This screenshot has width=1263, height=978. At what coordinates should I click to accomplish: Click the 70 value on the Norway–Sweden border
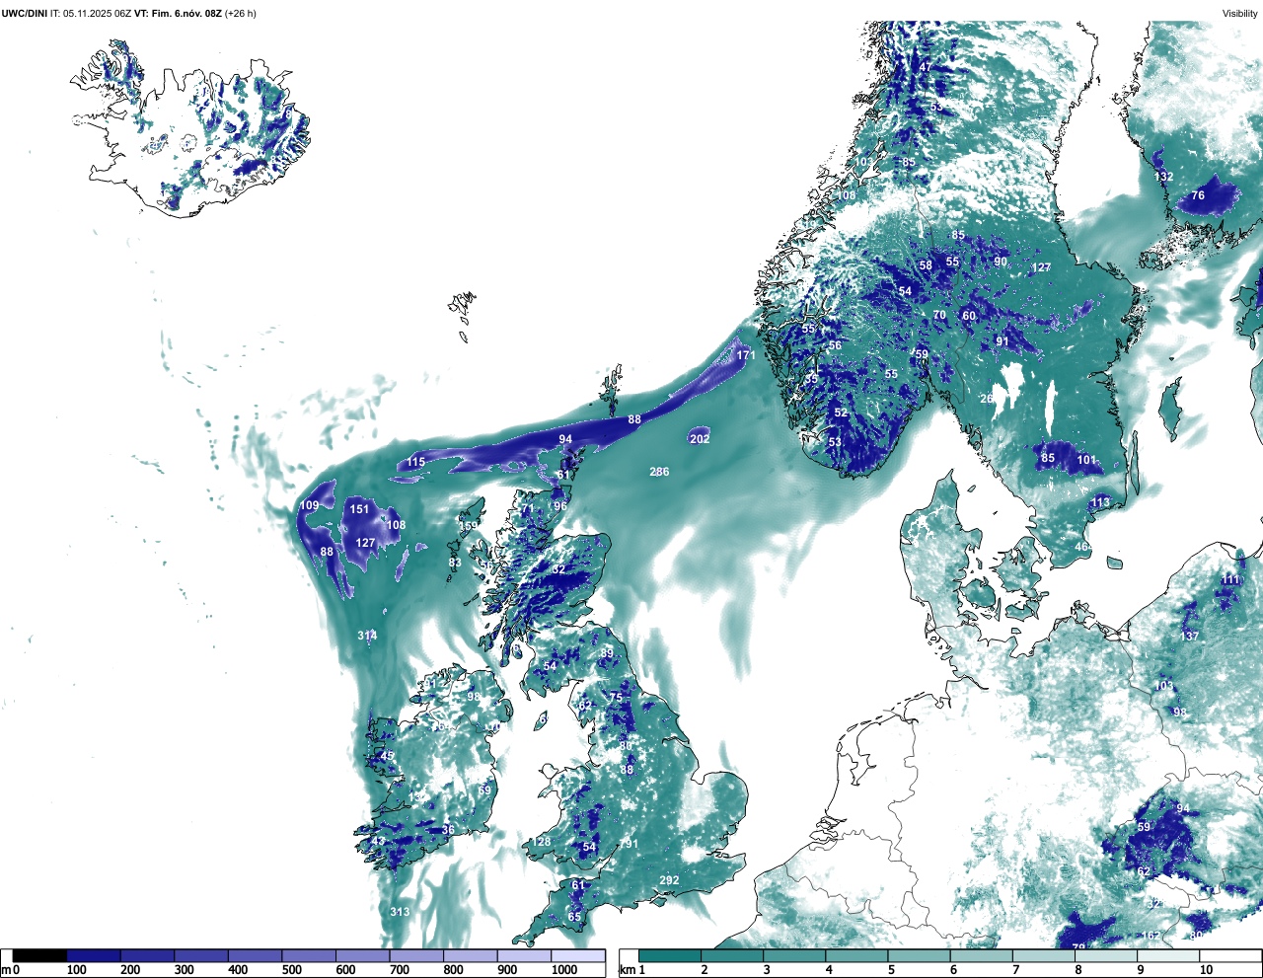pyautogui.click(x=939, y=316)
